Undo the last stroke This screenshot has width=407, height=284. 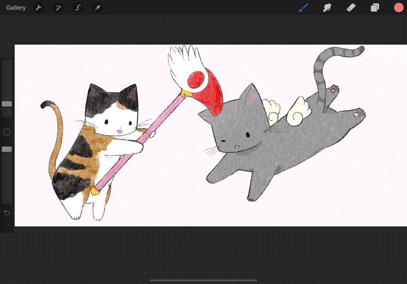[7, 213]
